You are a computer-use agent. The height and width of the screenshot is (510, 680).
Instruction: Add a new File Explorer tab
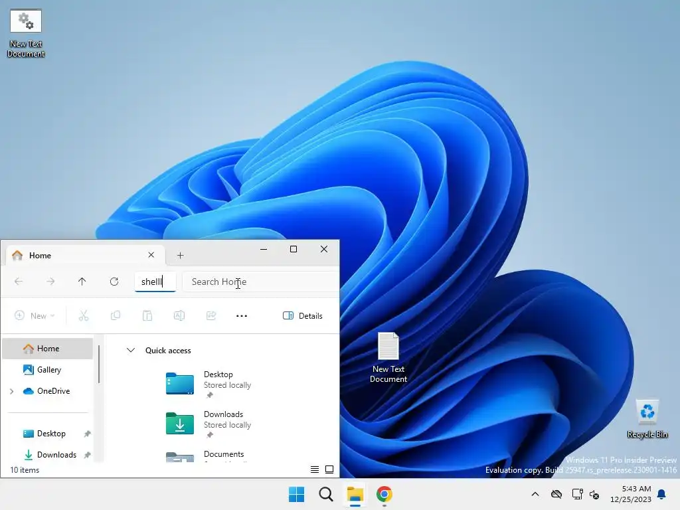click(x=181, y=256)
